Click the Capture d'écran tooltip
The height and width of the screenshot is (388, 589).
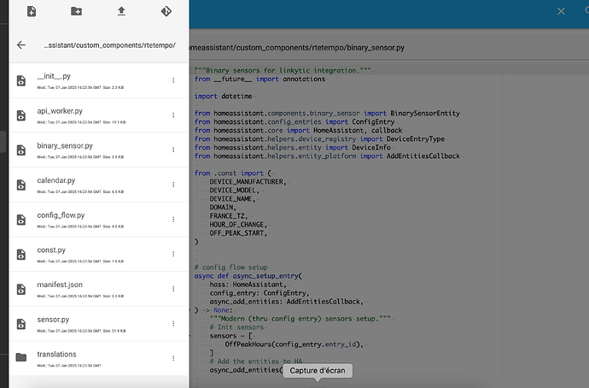click(318, 371)
